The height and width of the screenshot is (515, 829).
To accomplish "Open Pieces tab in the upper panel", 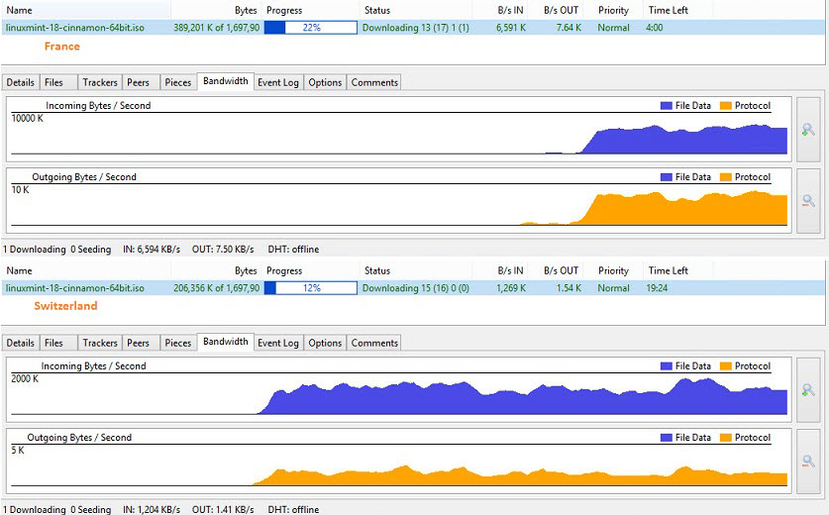I will point(177,82).
